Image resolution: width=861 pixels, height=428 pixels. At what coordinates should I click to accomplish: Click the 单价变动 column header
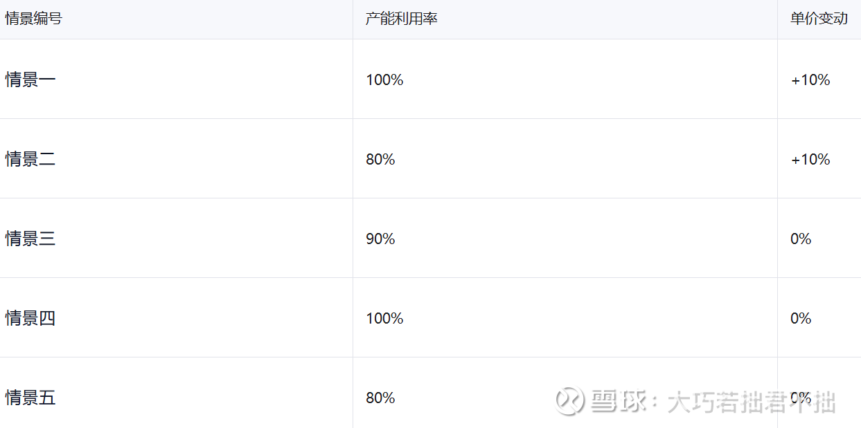click(x=819, y=19)
